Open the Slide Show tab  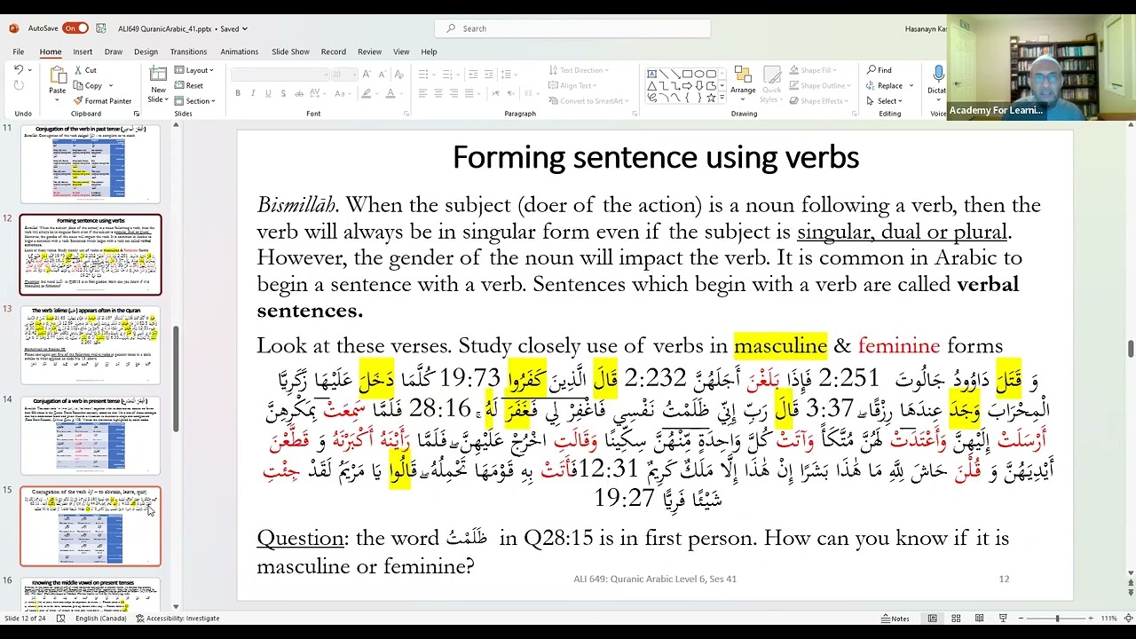[x=290, y=51]
